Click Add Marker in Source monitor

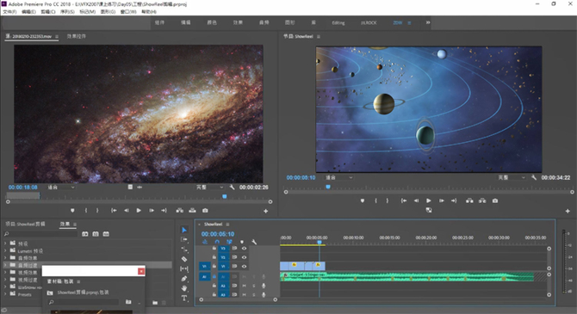pyautogui.click(x=72, y=211)
